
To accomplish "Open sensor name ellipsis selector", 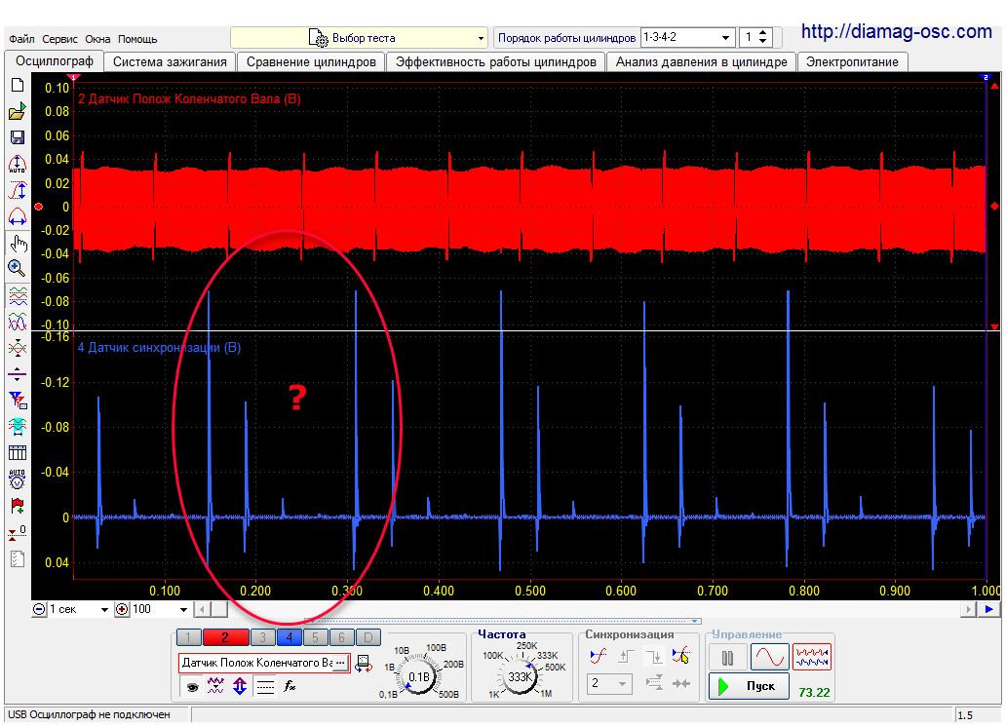I will pyautogui.click(x=340, y=663).
